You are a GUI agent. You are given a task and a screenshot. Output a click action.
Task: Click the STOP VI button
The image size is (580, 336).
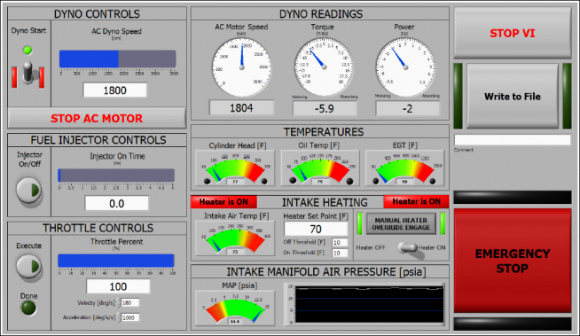[513, 33]
